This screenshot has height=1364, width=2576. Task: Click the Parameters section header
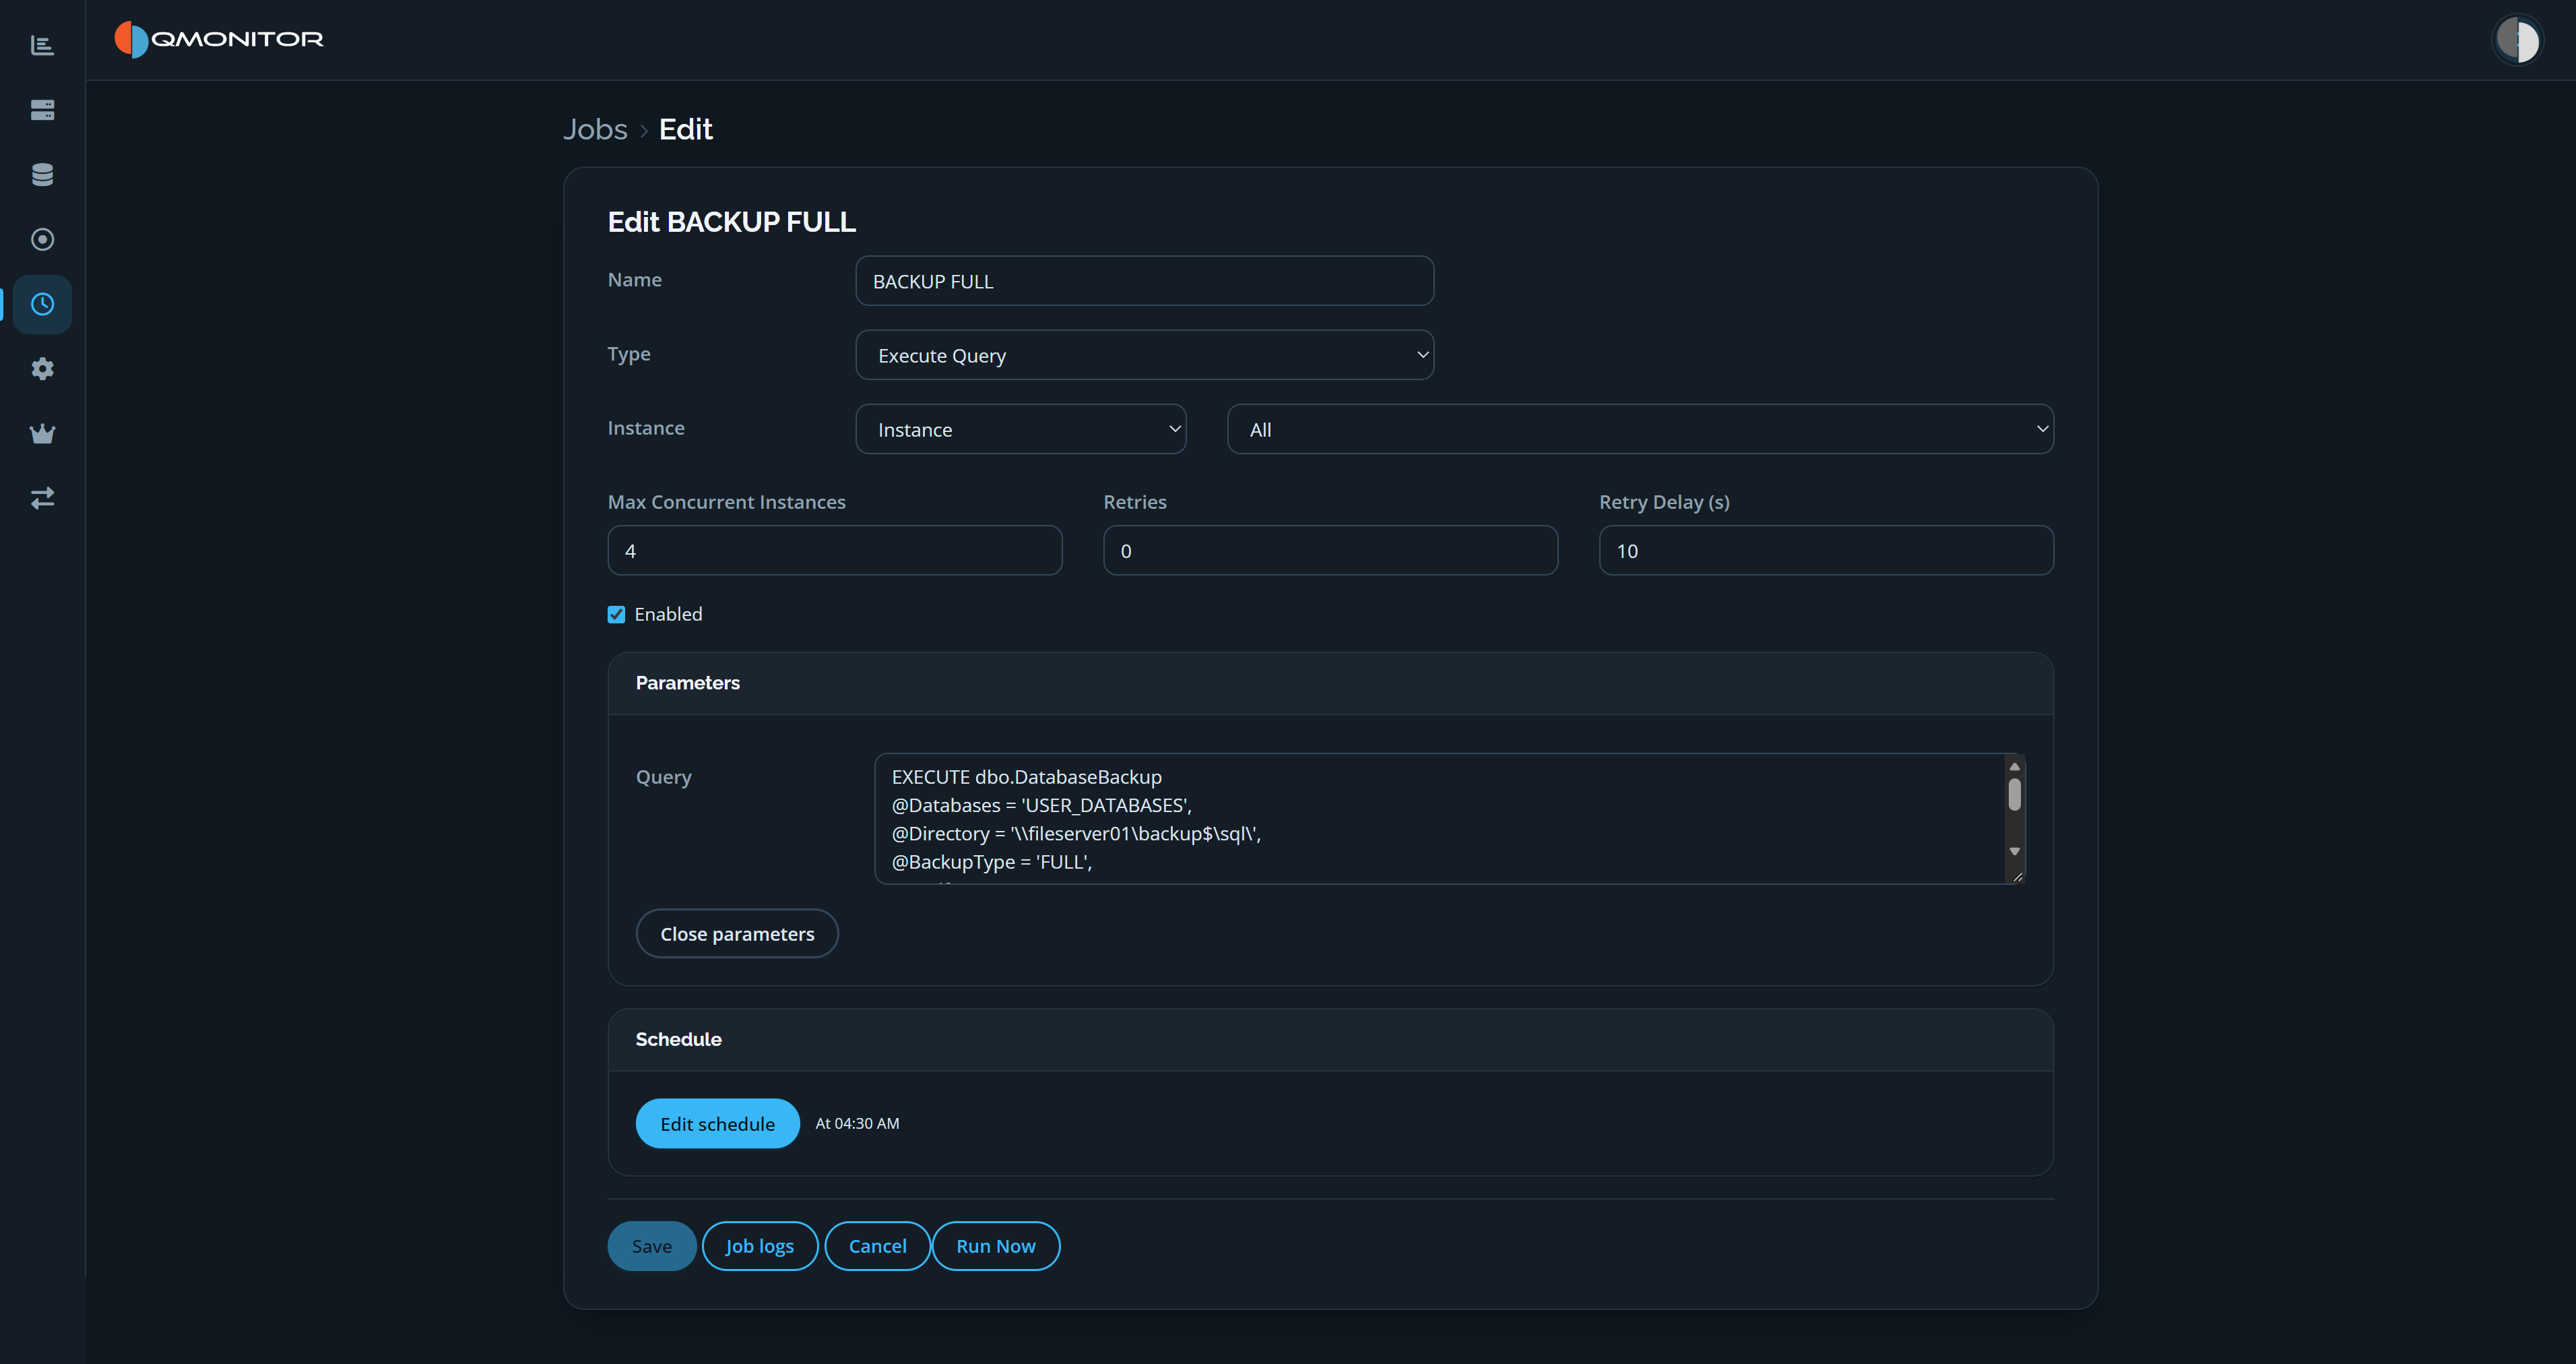pos(1330,683)
